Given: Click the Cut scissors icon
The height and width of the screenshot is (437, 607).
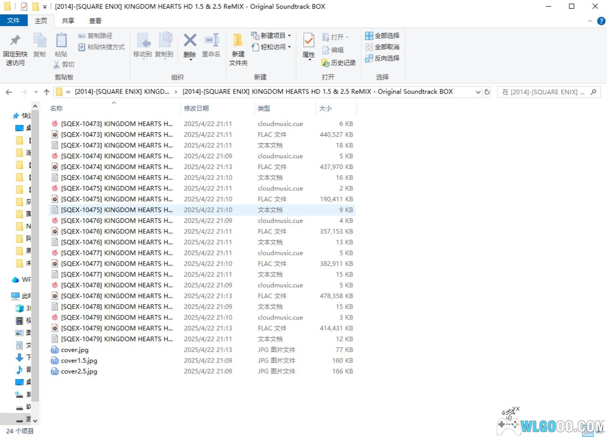Looking at the screenshot, I should click(x=56, y=65).
